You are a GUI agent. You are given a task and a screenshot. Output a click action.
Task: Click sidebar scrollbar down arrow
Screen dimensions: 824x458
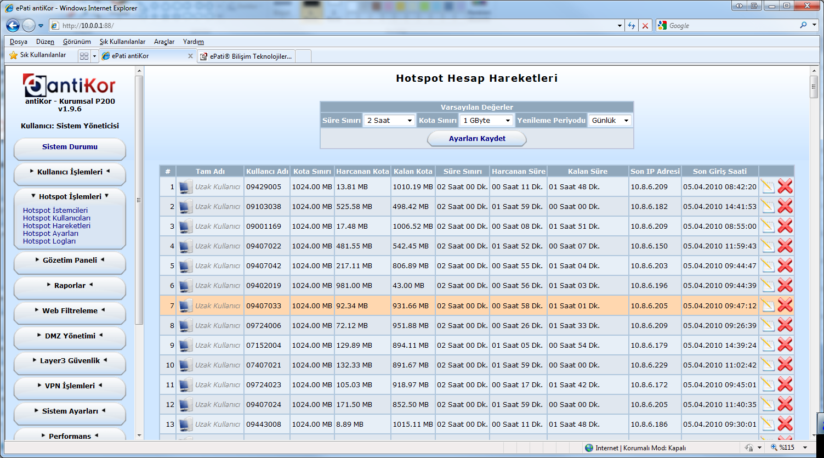click(x=139, y=436)
